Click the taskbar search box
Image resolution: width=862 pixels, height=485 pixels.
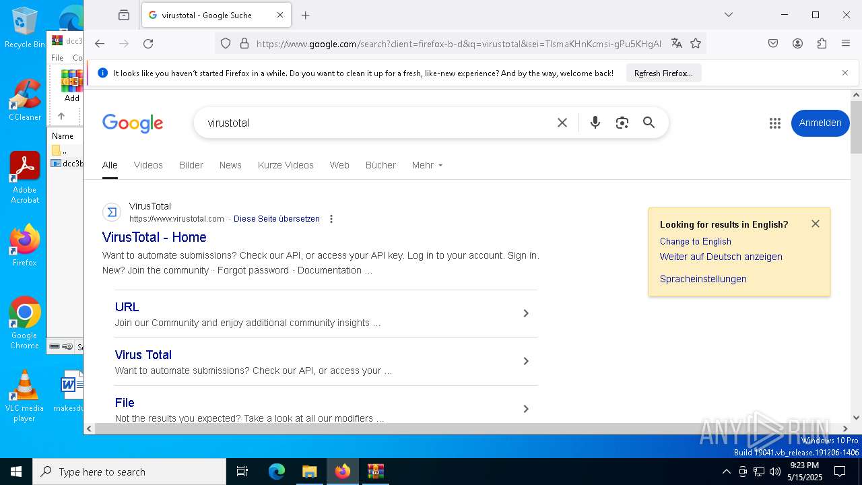coord(129,472)
